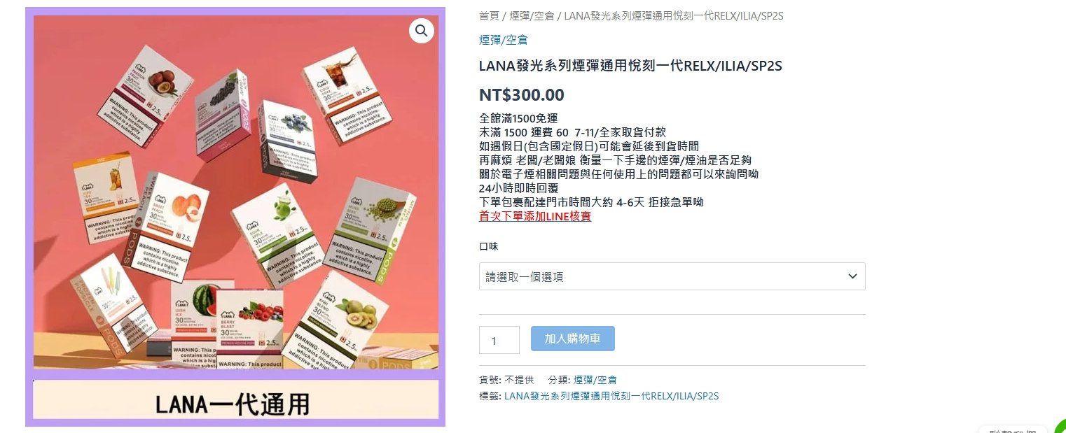Click the magnifier zoom icon on product image
This screenshot has width=1066, height=433.
422,31
